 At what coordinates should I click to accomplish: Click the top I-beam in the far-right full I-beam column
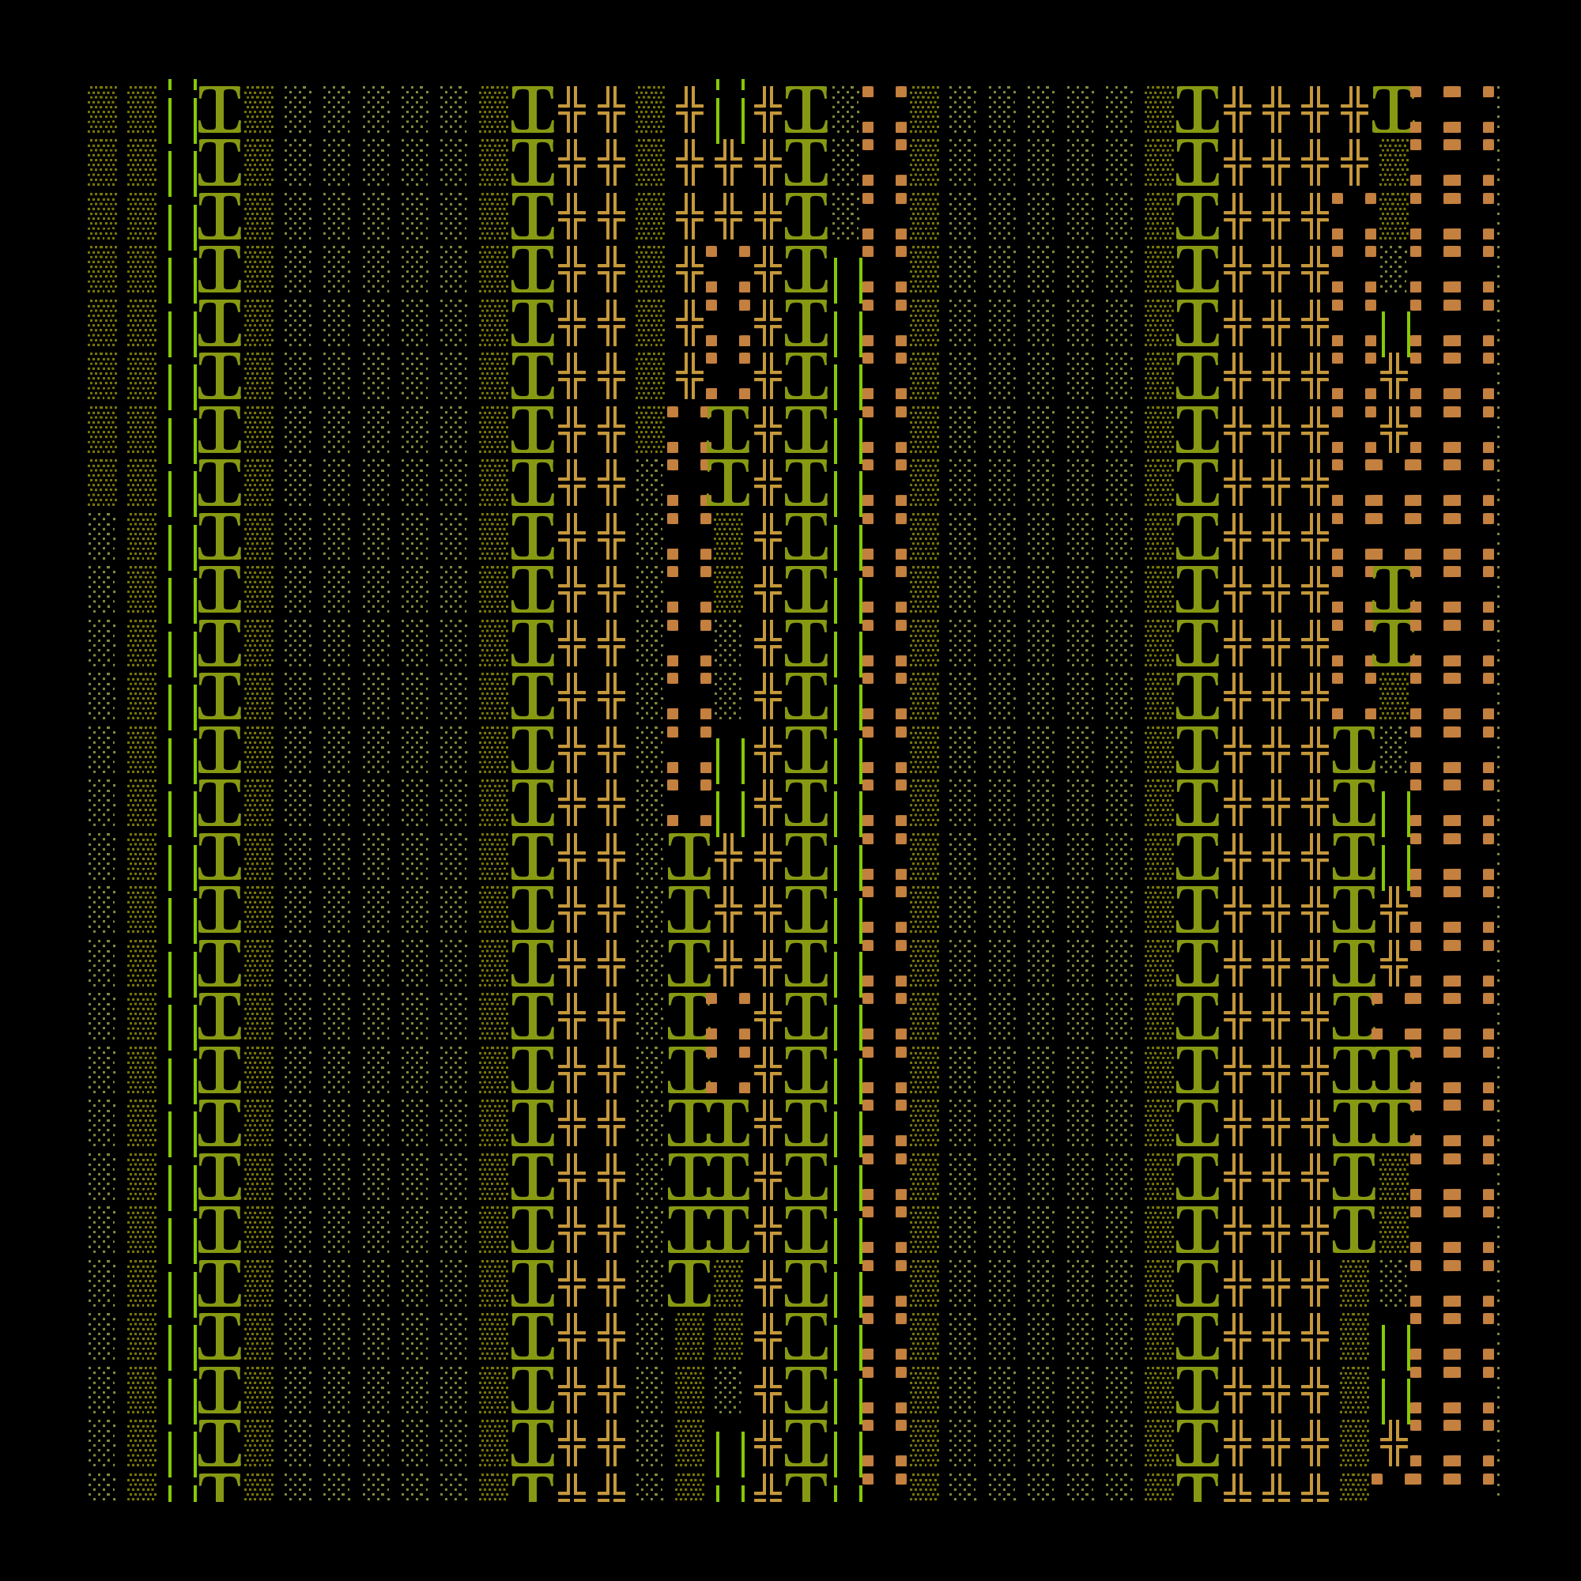click(1197, 110)
